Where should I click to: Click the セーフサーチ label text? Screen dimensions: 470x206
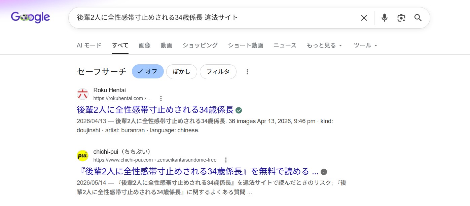[x=102, y=71]
